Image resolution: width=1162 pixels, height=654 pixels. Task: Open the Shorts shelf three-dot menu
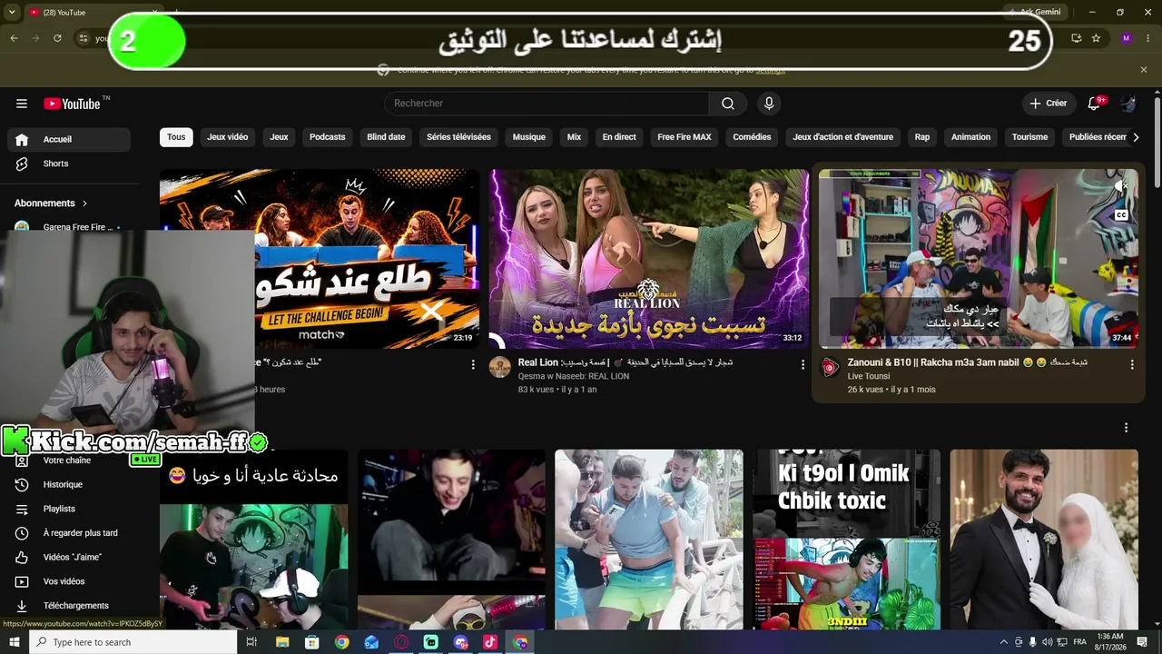tap(1127, 428)
